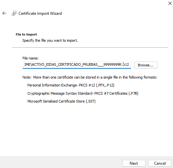173x168 pixels.
Task: Click the PKCS #7 Certificates (.P7B) line
Action: (x=83, y=93)
